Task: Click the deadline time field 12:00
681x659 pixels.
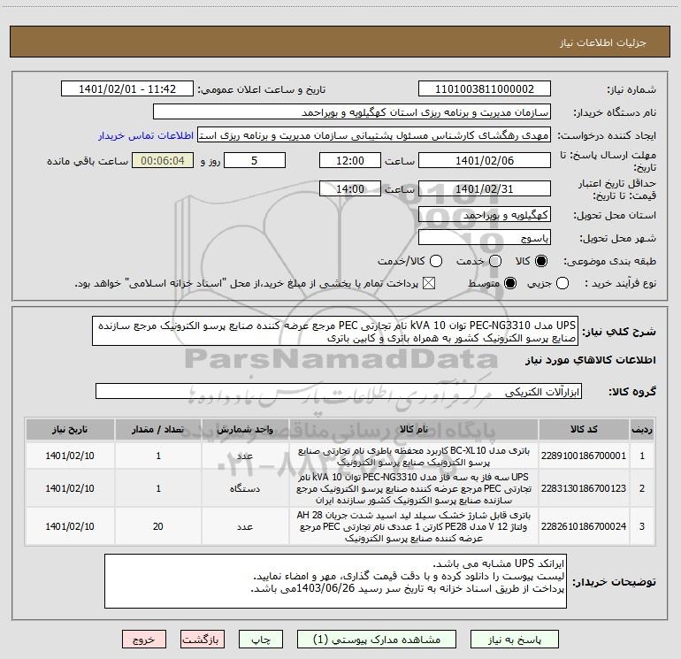Action: click(350, 160)
